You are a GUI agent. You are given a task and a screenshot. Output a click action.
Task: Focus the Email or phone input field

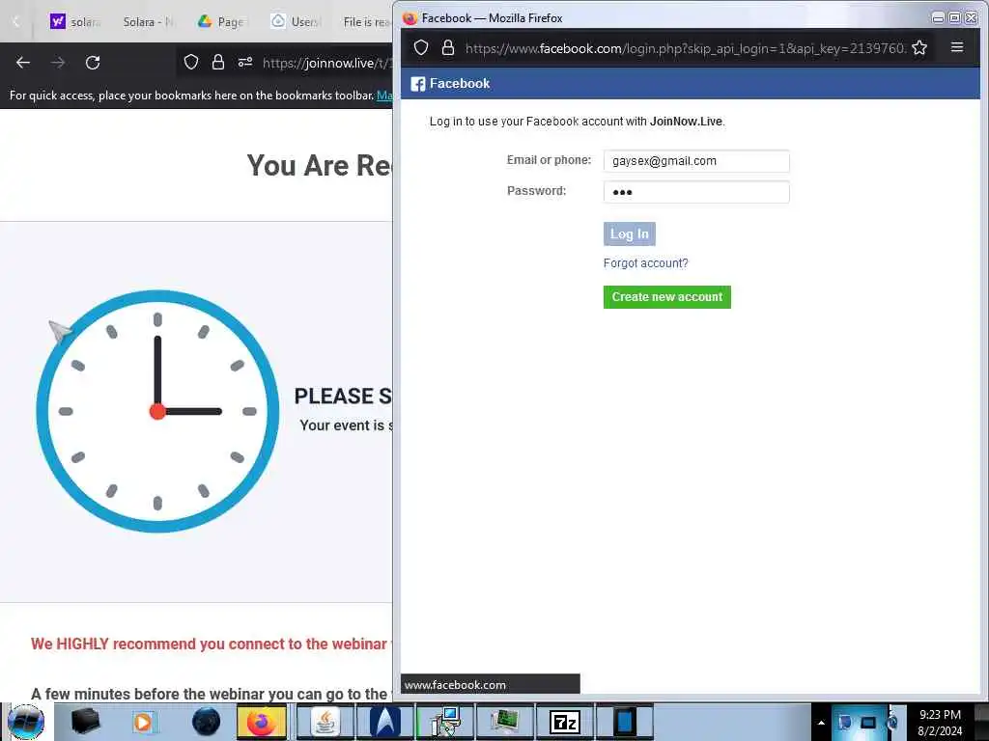696,161
